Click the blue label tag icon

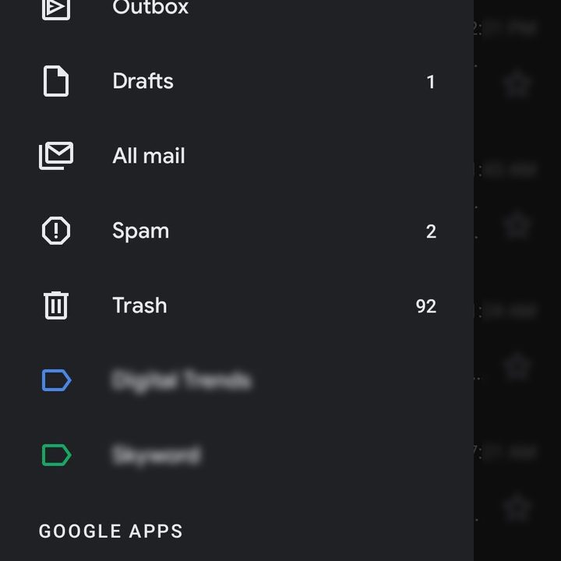click(x=56, y=380)
